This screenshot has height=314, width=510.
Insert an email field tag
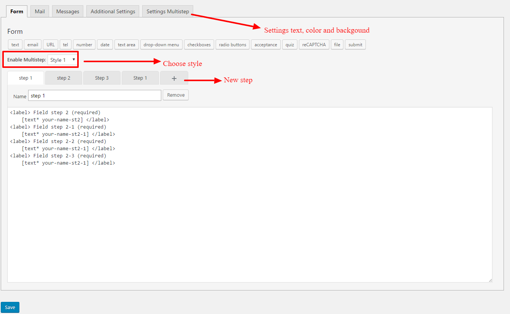click(x=33, y=45)
